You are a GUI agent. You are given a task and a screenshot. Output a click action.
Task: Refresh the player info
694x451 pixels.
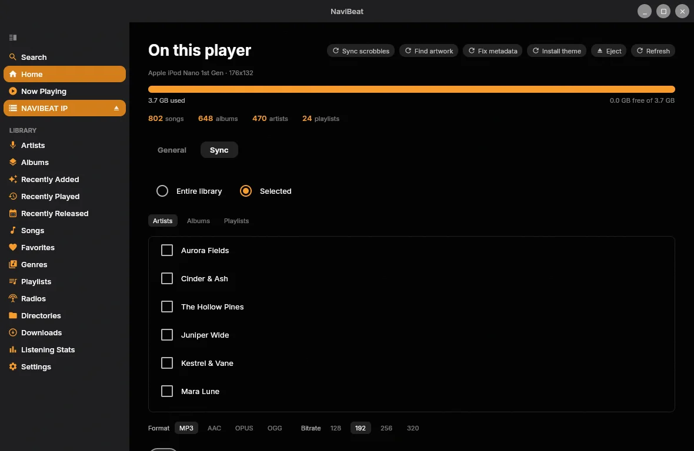click(653, 51)
